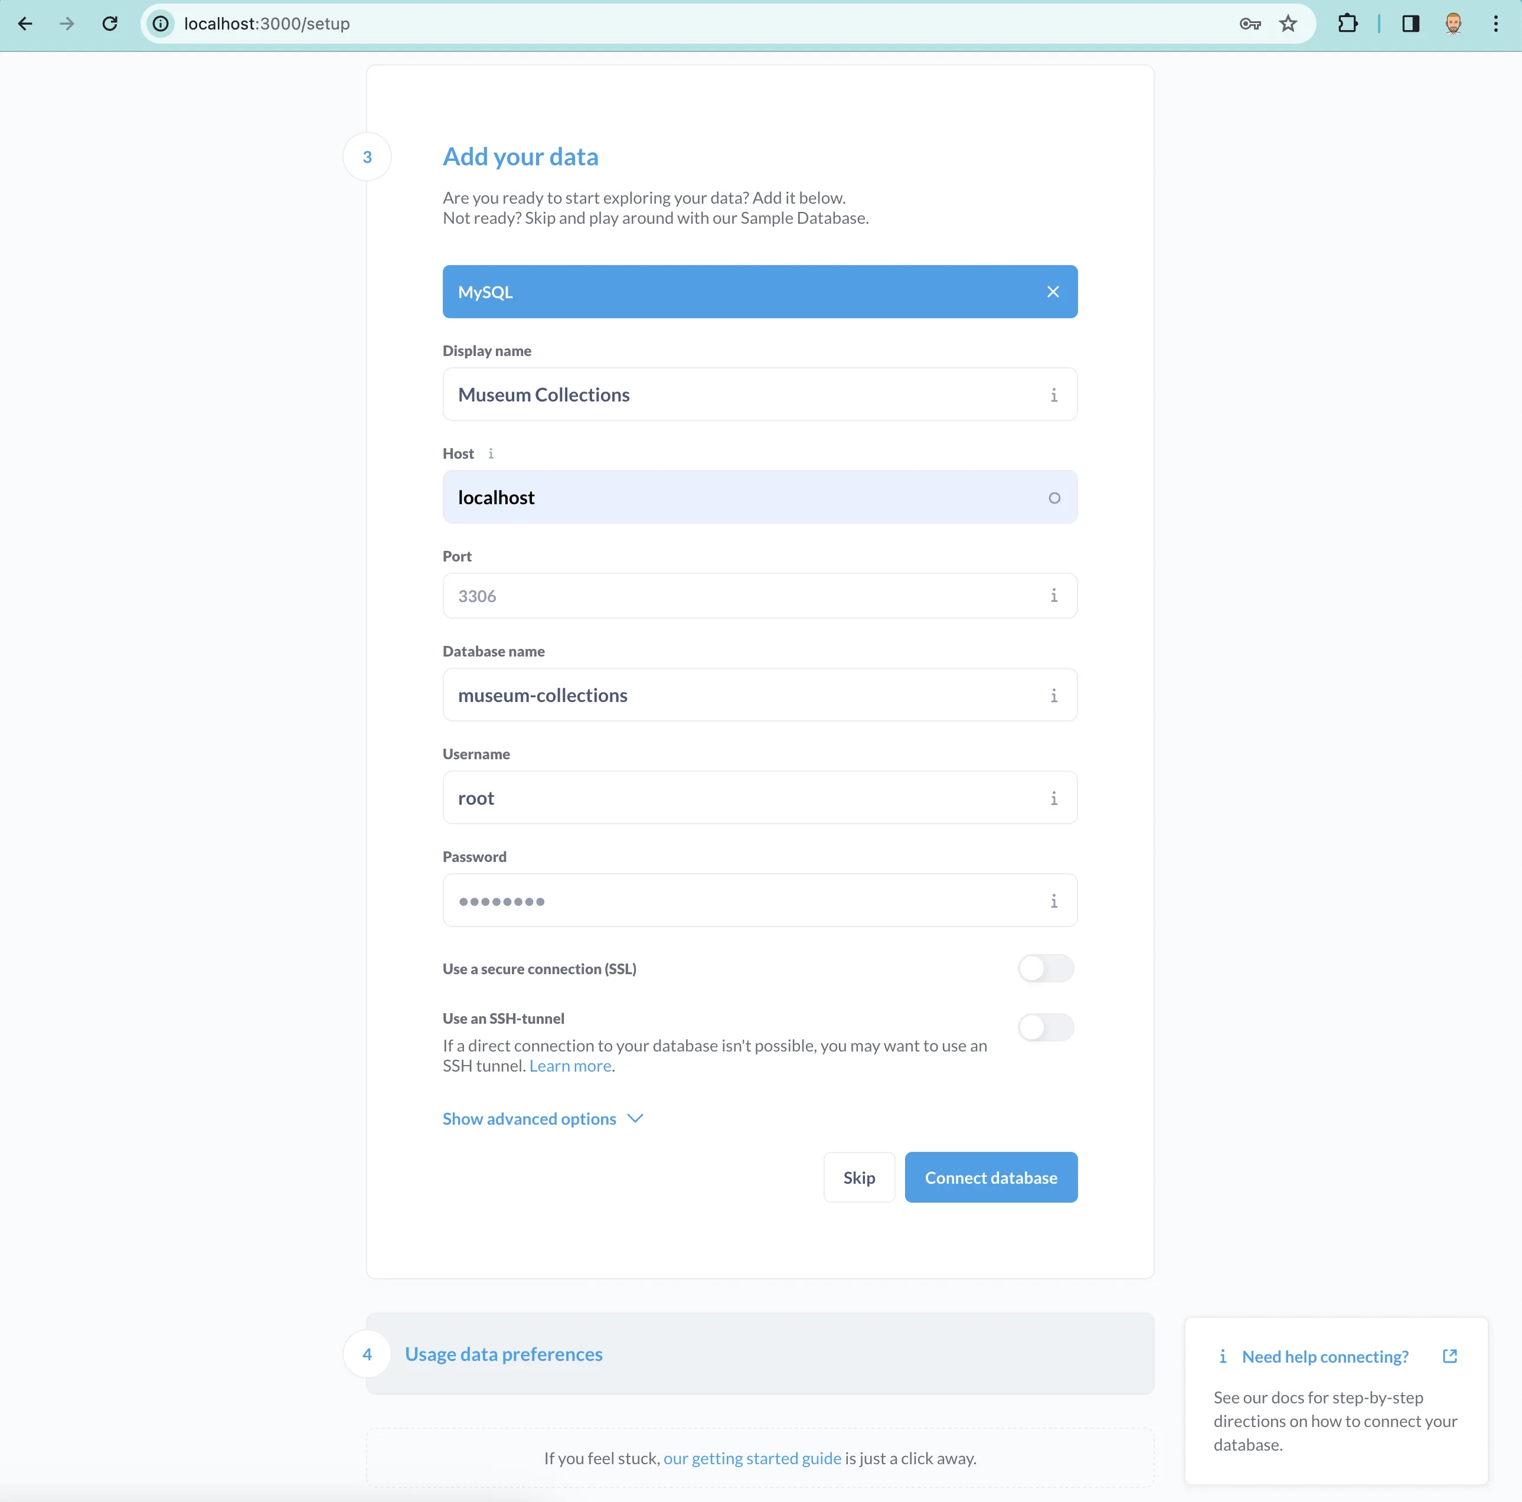Screen dimensions: 1522x1502
Task: Click the info icon beside the Host label
Action: click(x=491, y=453)
